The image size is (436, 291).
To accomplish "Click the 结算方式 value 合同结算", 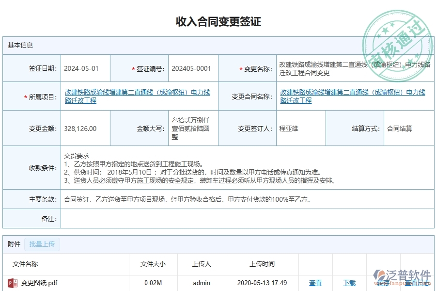I will tap(400, 128).
